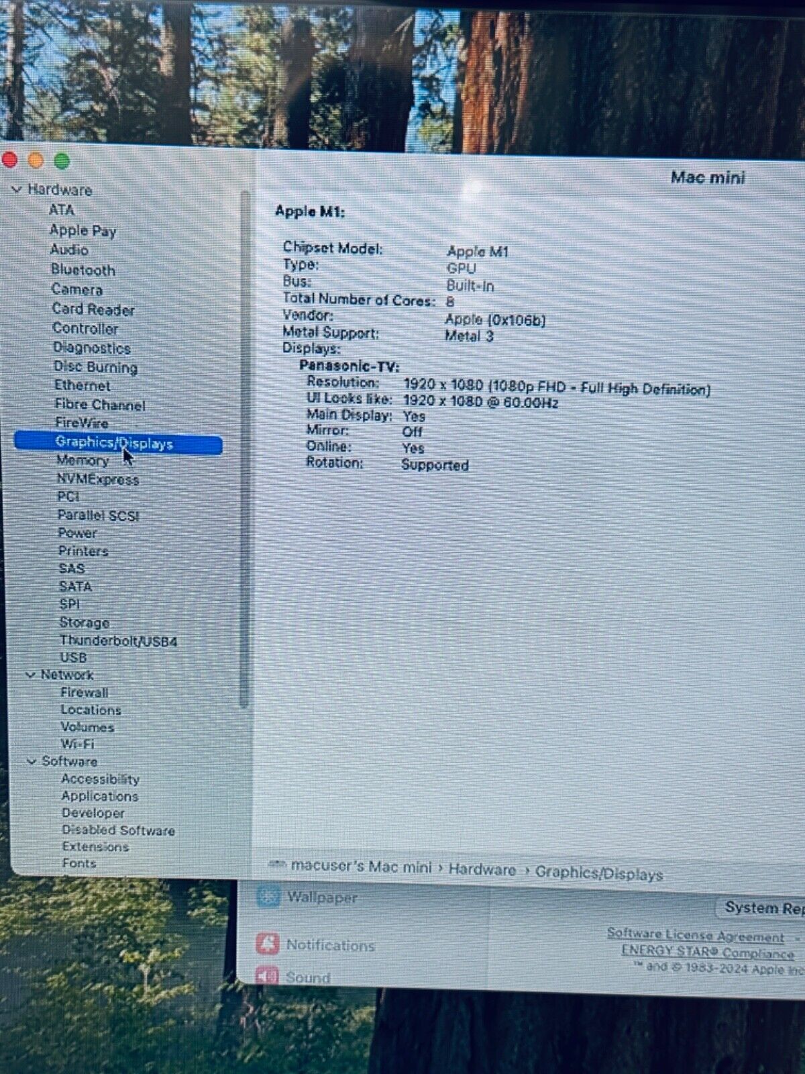Select PCI in the sidebar
Viewport: 805px width, 1074px height.
point(68,497)
